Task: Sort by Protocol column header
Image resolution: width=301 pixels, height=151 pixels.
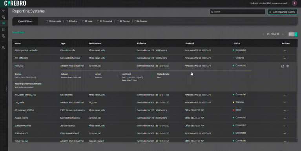Action: 190,43
